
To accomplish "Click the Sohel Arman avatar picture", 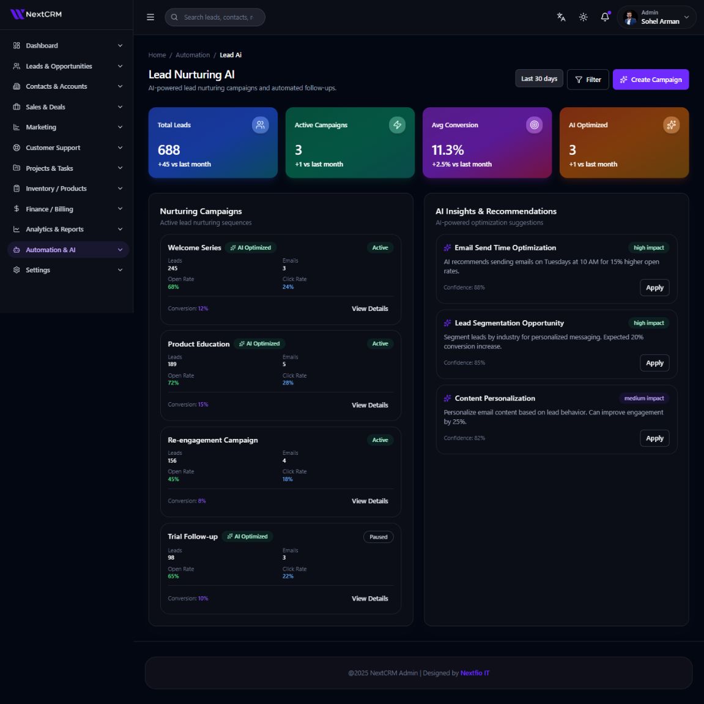I will tap(630, 18).
